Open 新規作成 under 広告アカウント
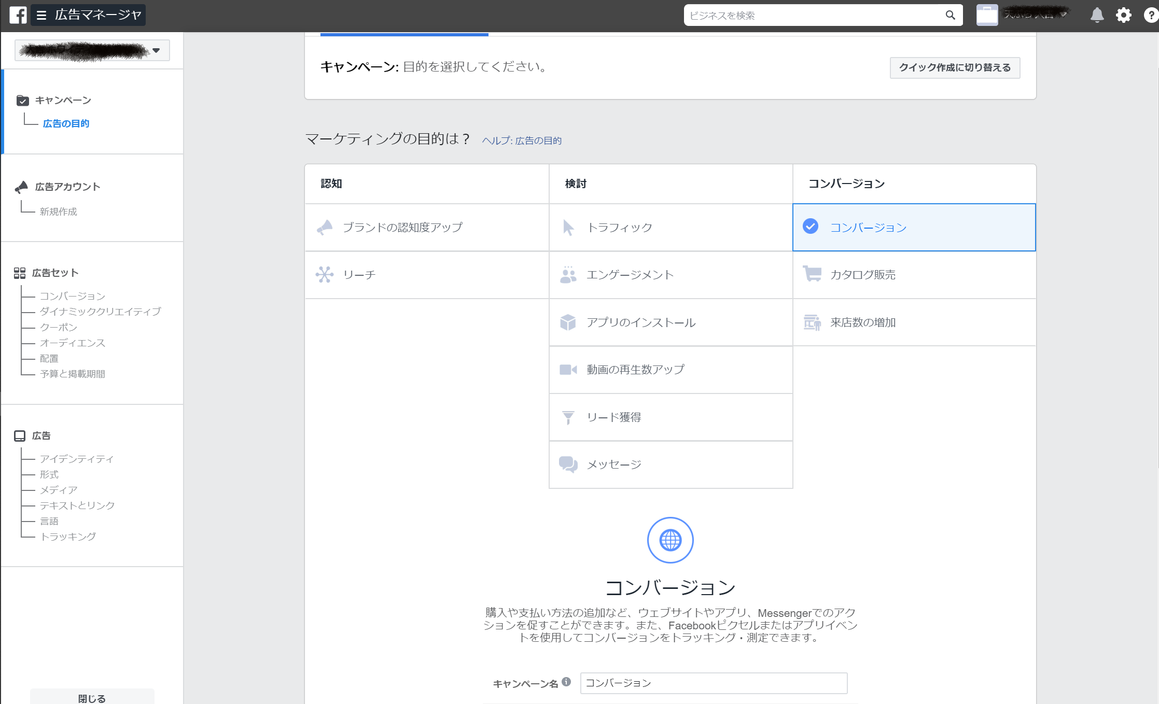Screen dimensions: 1159x704 (x=58, y=212)
